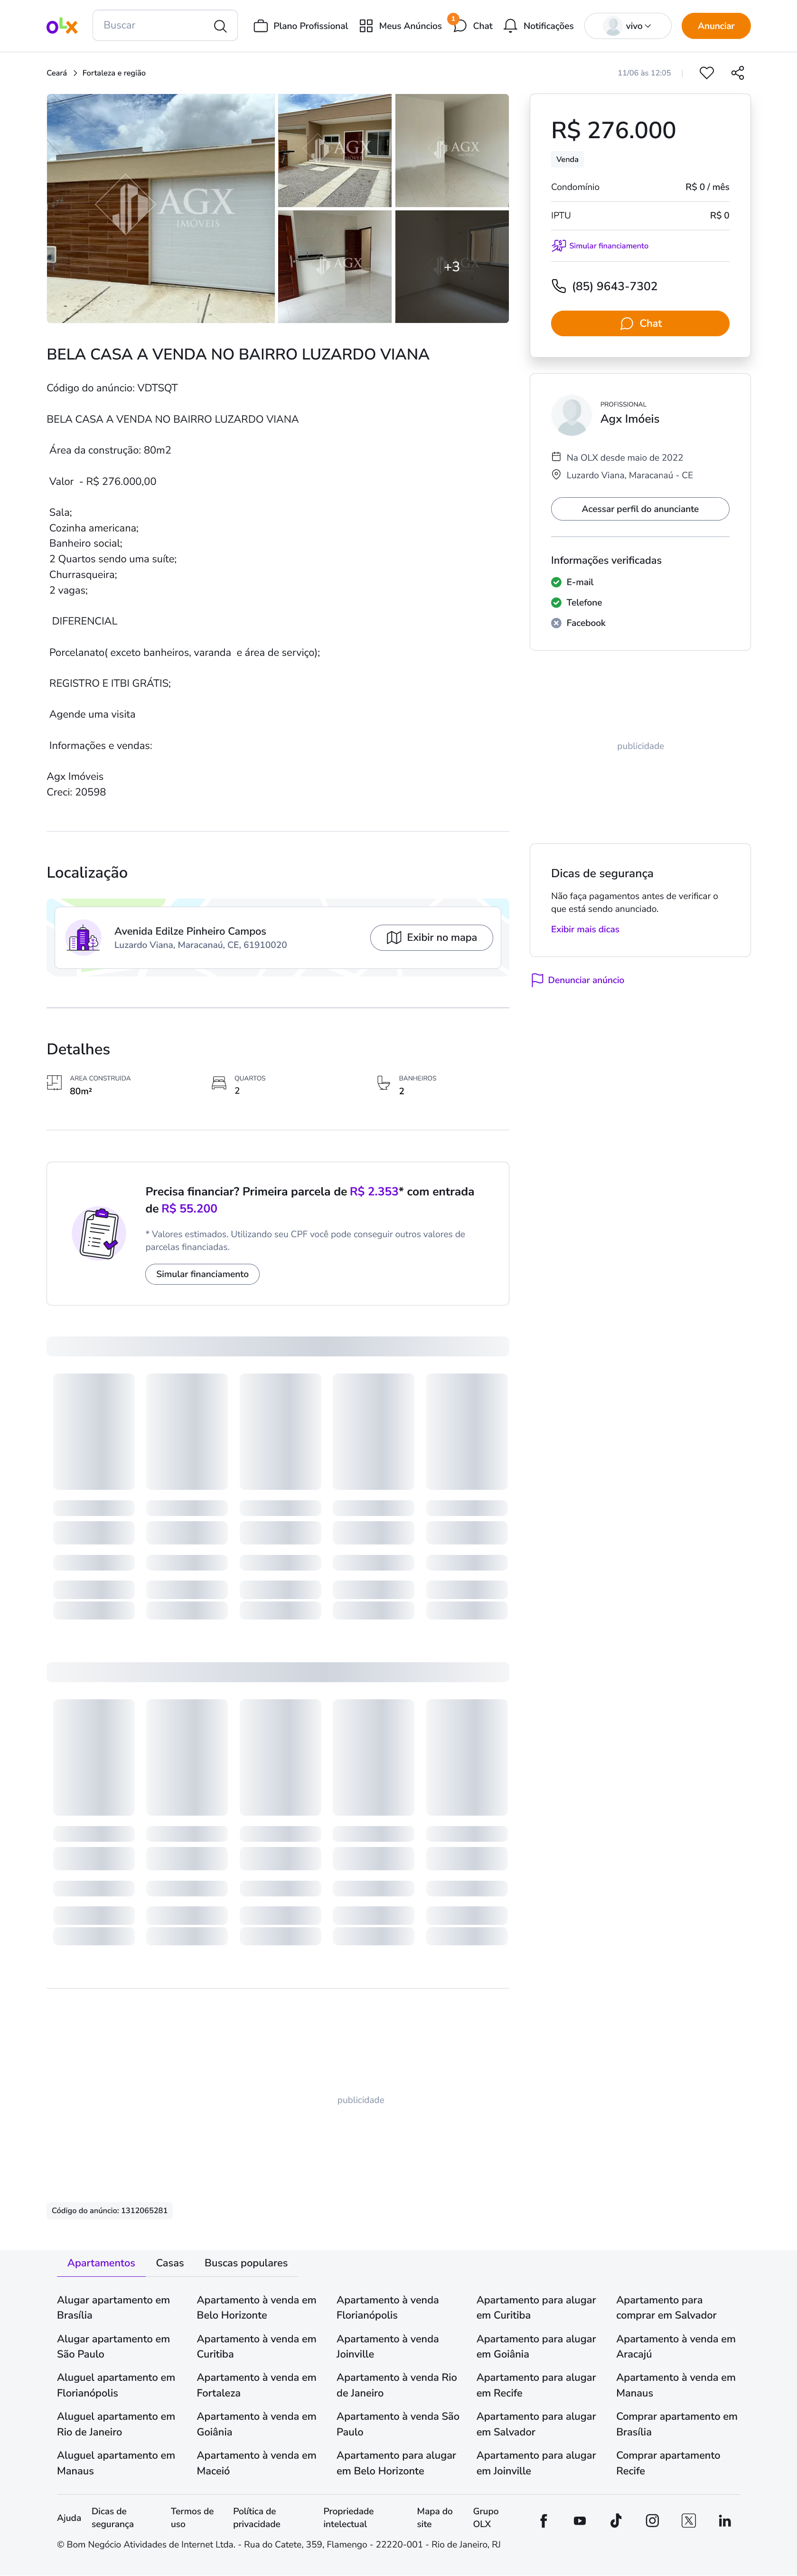797x2576 pixels.
Task: Share the ad using share icon
Action: click(738, 73)
